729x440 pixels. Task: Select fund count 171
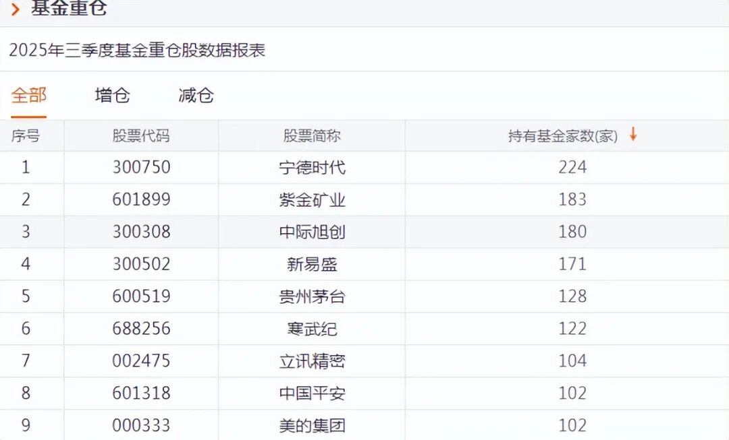click(x=572, y=264)
